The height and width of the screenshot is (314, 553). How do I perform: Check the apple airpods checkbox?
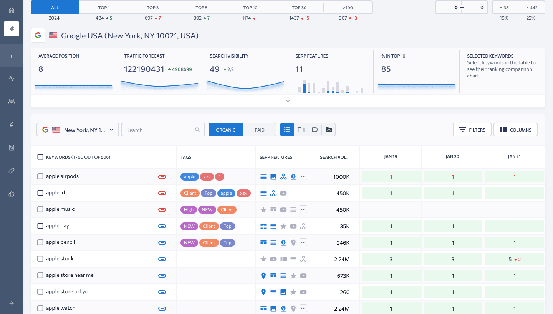40,176
